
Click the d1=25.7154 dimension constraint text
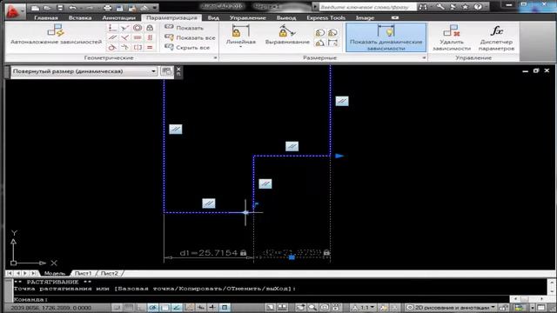[x=208, y=253]
